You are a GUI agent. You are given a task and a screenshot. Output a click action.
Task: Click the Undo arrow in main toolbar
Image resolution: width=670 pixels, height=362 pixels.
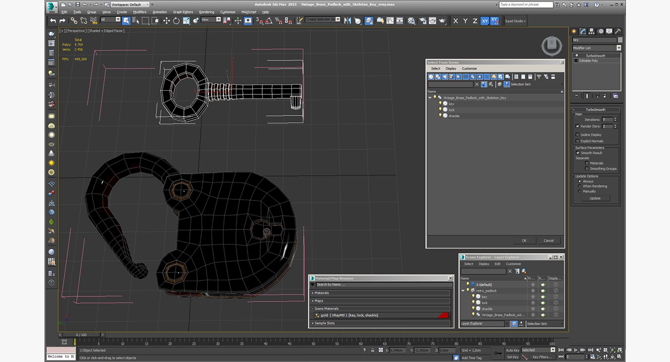point(53,21)
